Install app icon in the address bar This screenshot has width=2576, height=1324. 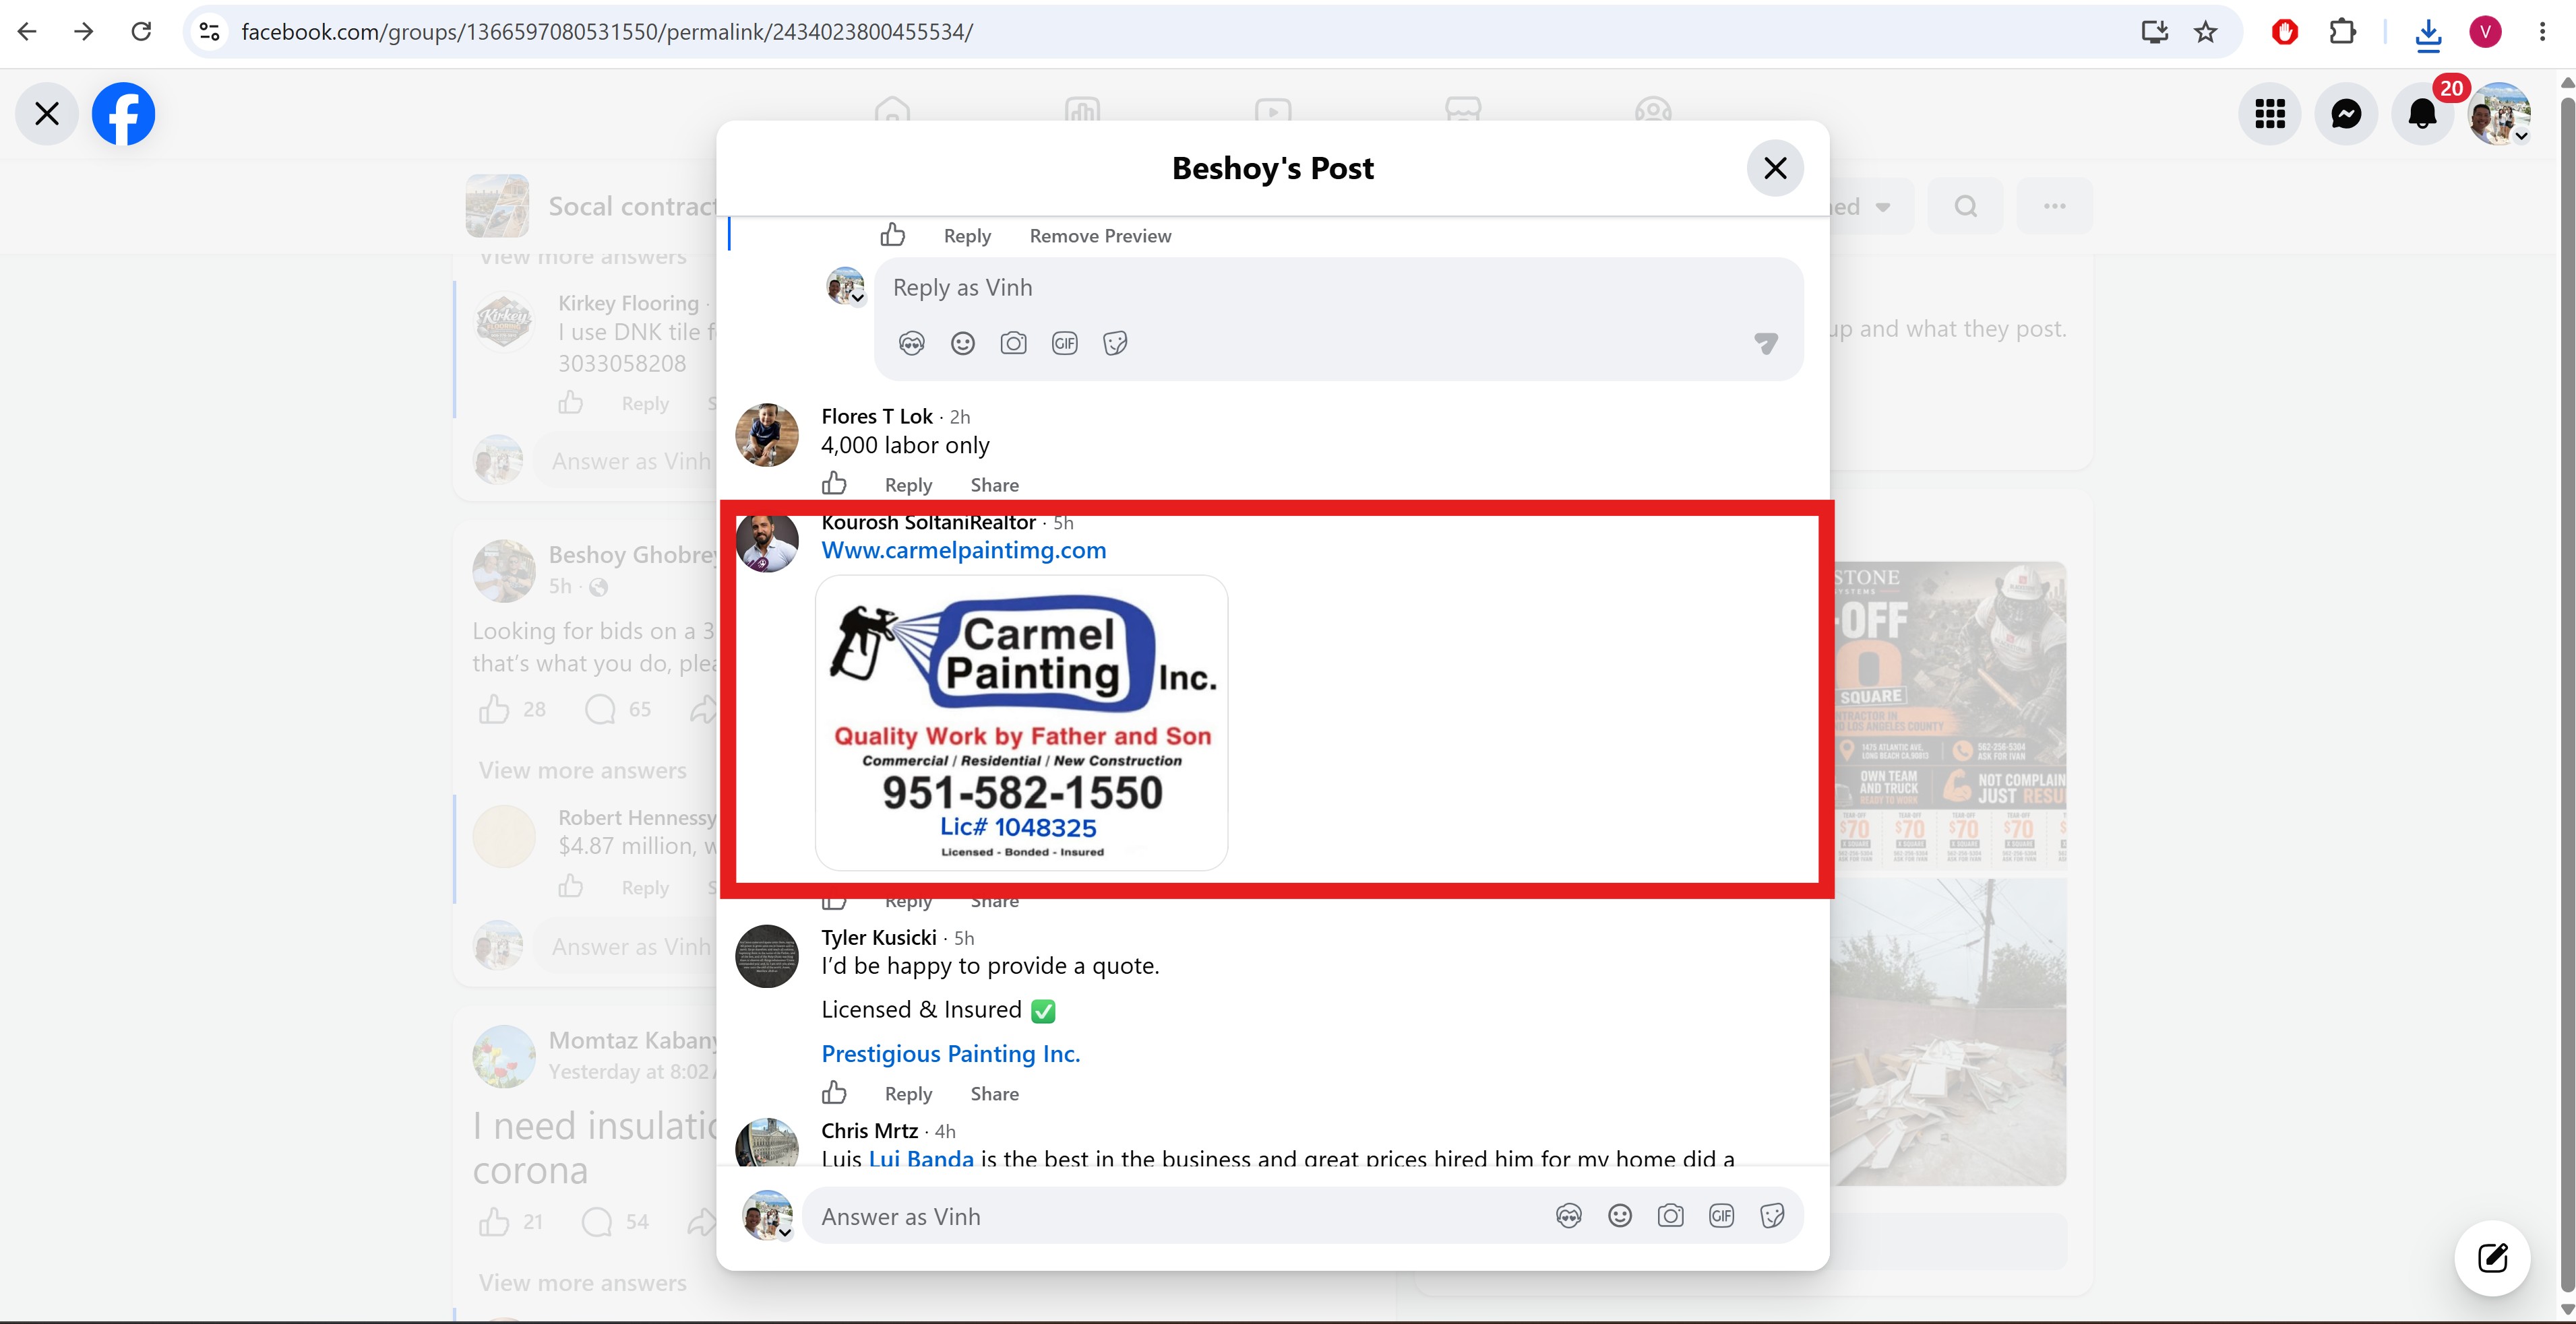2155,32
